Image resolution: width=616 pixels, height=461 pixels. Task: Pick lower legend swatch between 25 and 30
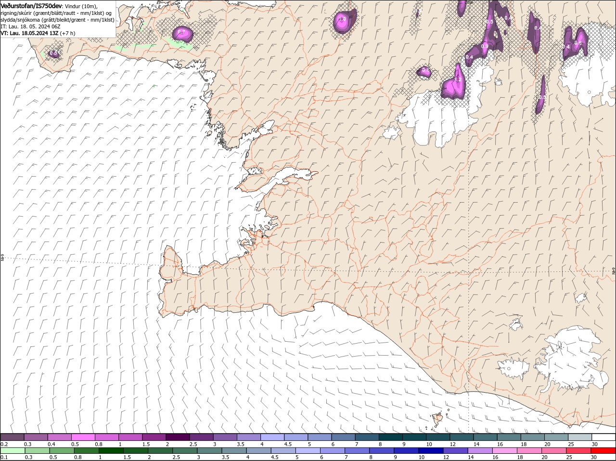point(579,450)
